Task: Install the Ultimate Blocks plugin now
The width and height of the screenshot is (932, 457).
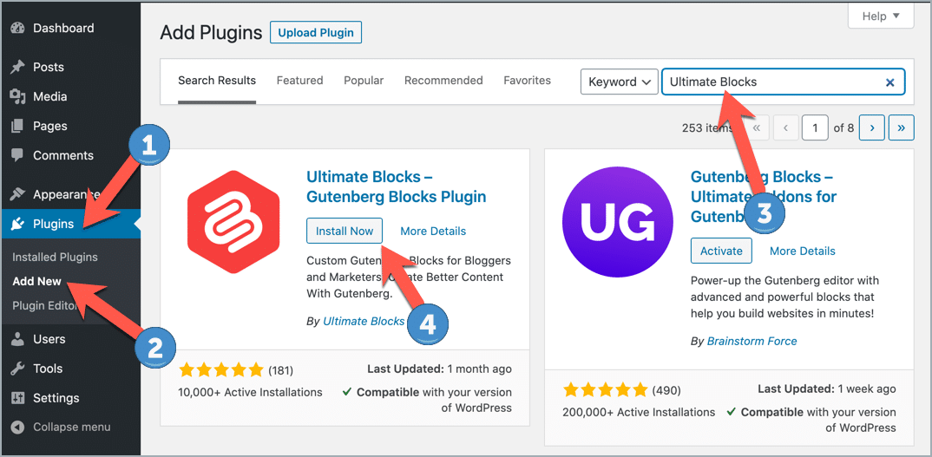Action: pyautogui.click(x=345, y=231)
